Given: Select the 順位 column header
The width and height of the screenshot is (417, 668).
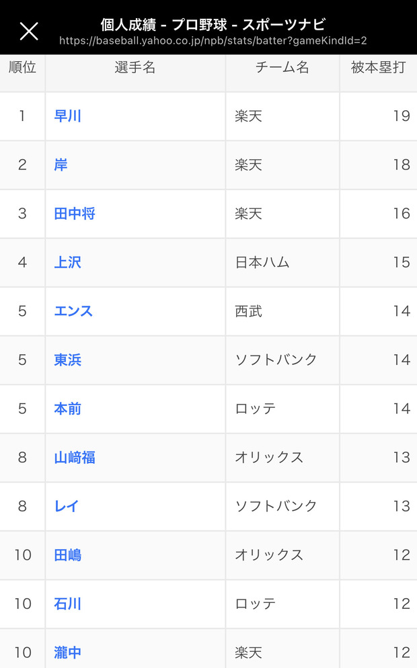Looking at the screenshot, I should [x=22, y=67].
